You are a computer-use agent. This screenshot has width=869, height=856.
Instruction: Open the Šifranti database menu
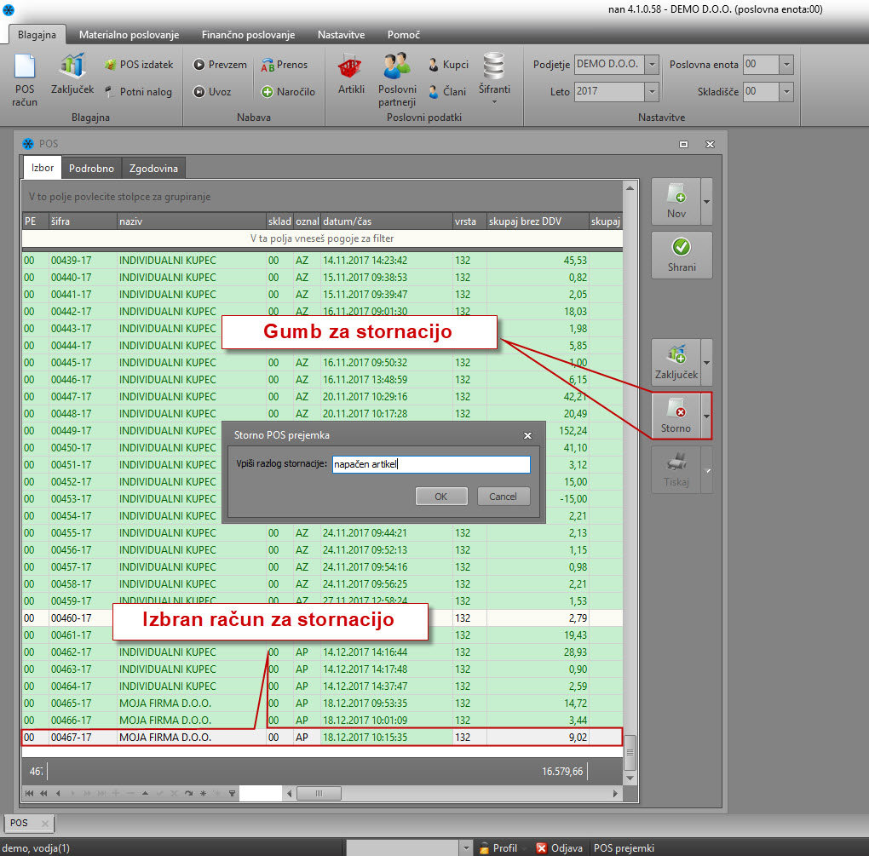click(x=494, y=78)
